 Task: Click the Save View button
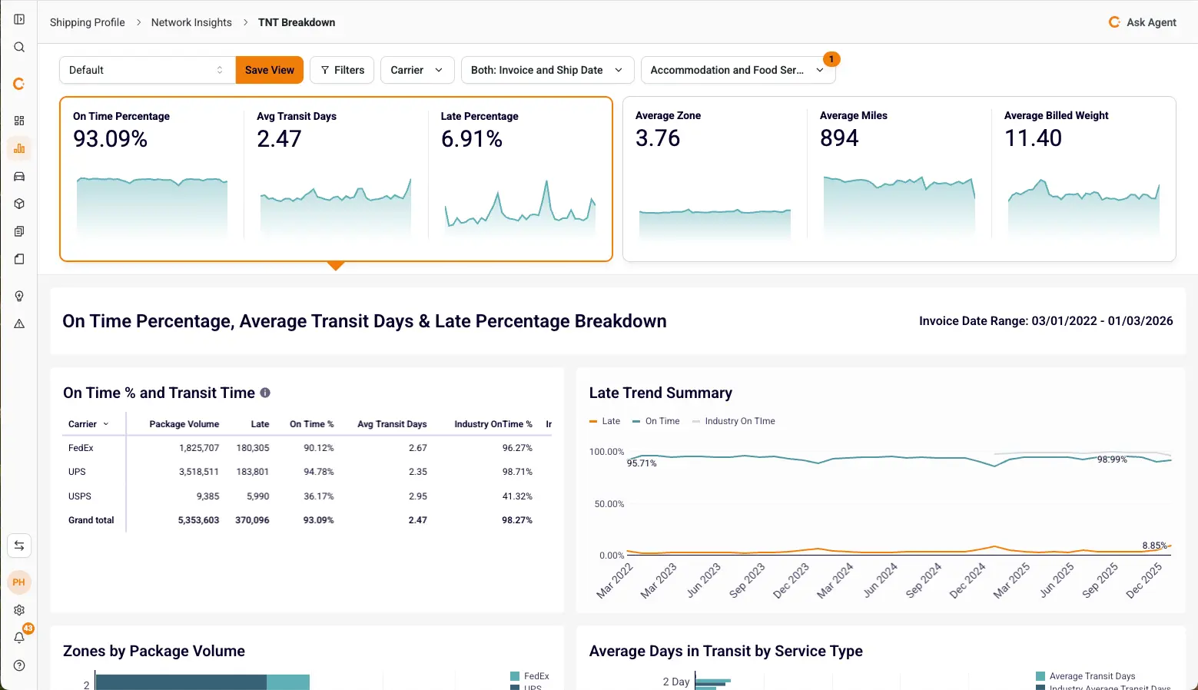pos(269,70)
